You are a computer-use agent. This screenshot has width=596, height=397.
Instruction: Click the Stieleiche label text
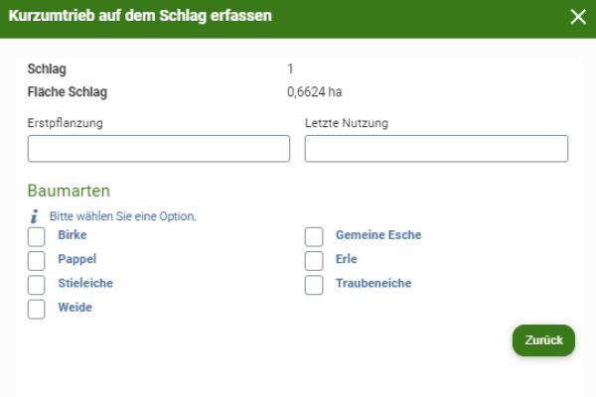point(85,283)
